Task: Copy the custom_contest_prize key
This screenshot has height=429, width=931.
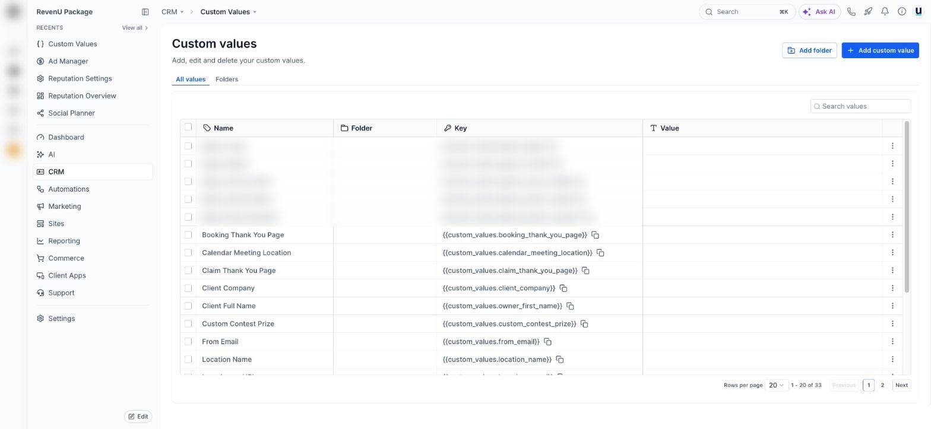Action: pyautogui.click(x=584, y=324)
